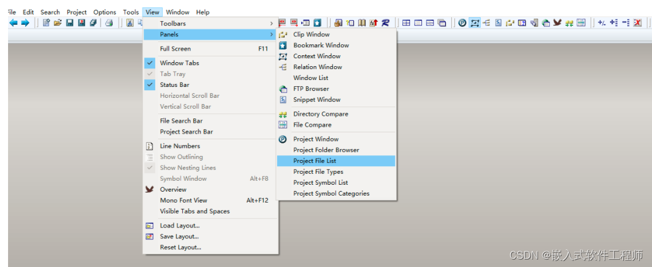Click the red X outline toolbar icon
The height and width of the screenshot is (267, 652).
(x=637, y=23)
